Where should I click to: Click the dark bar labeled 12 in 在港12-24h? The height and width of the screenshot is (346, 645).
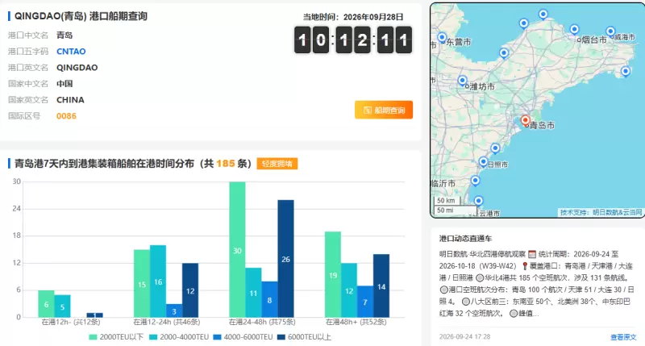(x=190, y=290)
